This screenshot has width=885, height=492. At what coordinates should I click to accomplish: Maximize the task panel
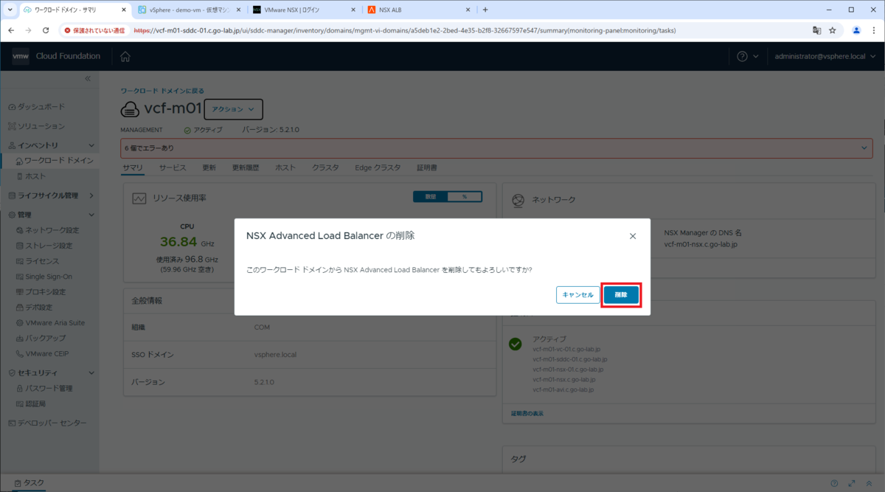[x=852, y=483]
